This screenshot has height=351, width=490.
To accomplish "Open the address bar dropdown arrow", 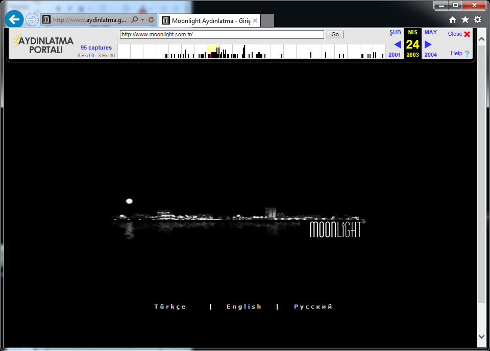I will point(143,20).
